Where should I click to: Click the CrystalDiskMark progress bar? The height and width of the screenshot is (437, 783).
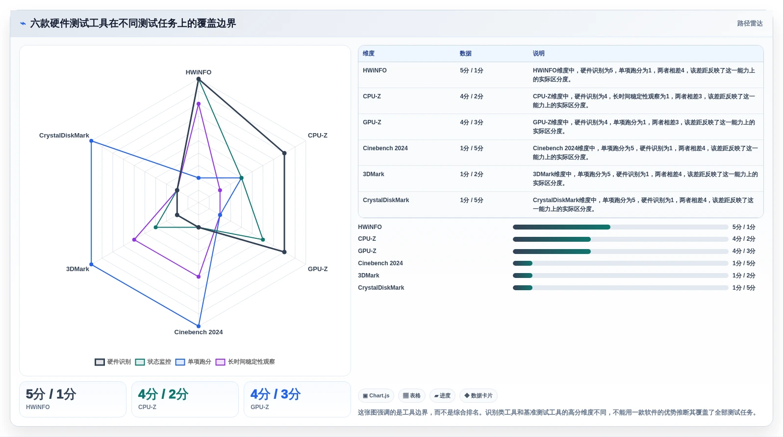point(620,288)
